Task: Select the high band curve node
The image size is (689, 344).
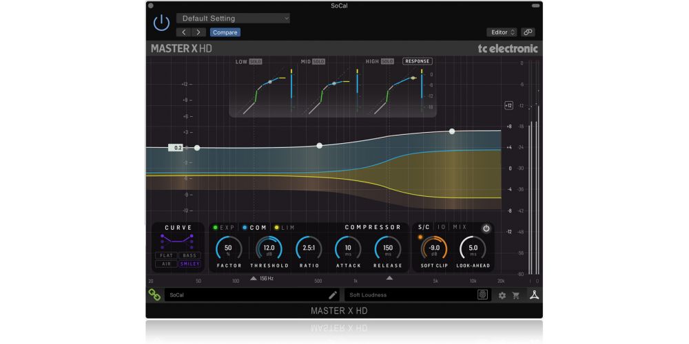Action: click(452, 131)
